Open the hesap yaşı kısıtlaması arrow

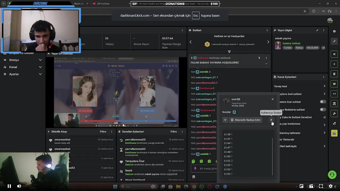324,125
